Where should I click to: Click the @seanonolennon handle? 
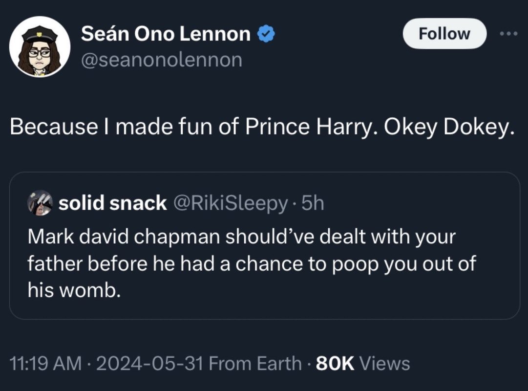[161, 60]
